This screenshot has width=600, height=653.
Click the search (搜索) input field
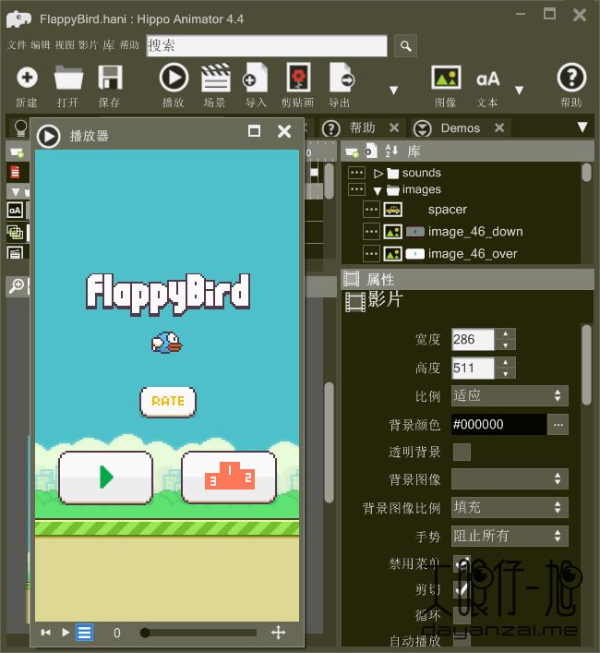[x=267, y=45]
